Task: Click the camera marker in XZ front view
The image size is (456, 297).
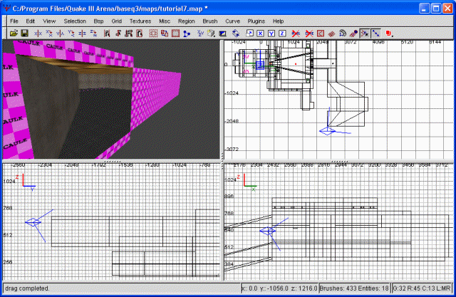Action: click(268, 231)
